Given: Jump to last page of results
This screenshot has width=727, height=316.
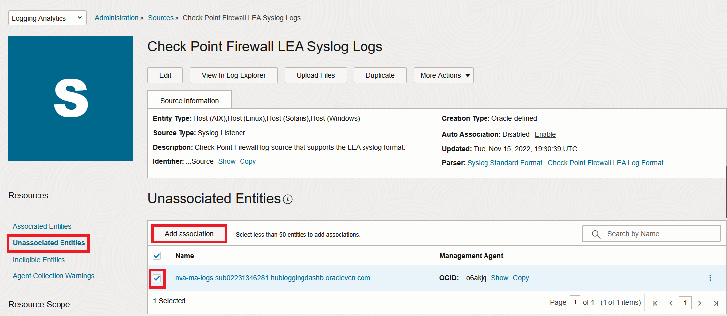Looking at the screenshot, I should click(x=716, y=303).
